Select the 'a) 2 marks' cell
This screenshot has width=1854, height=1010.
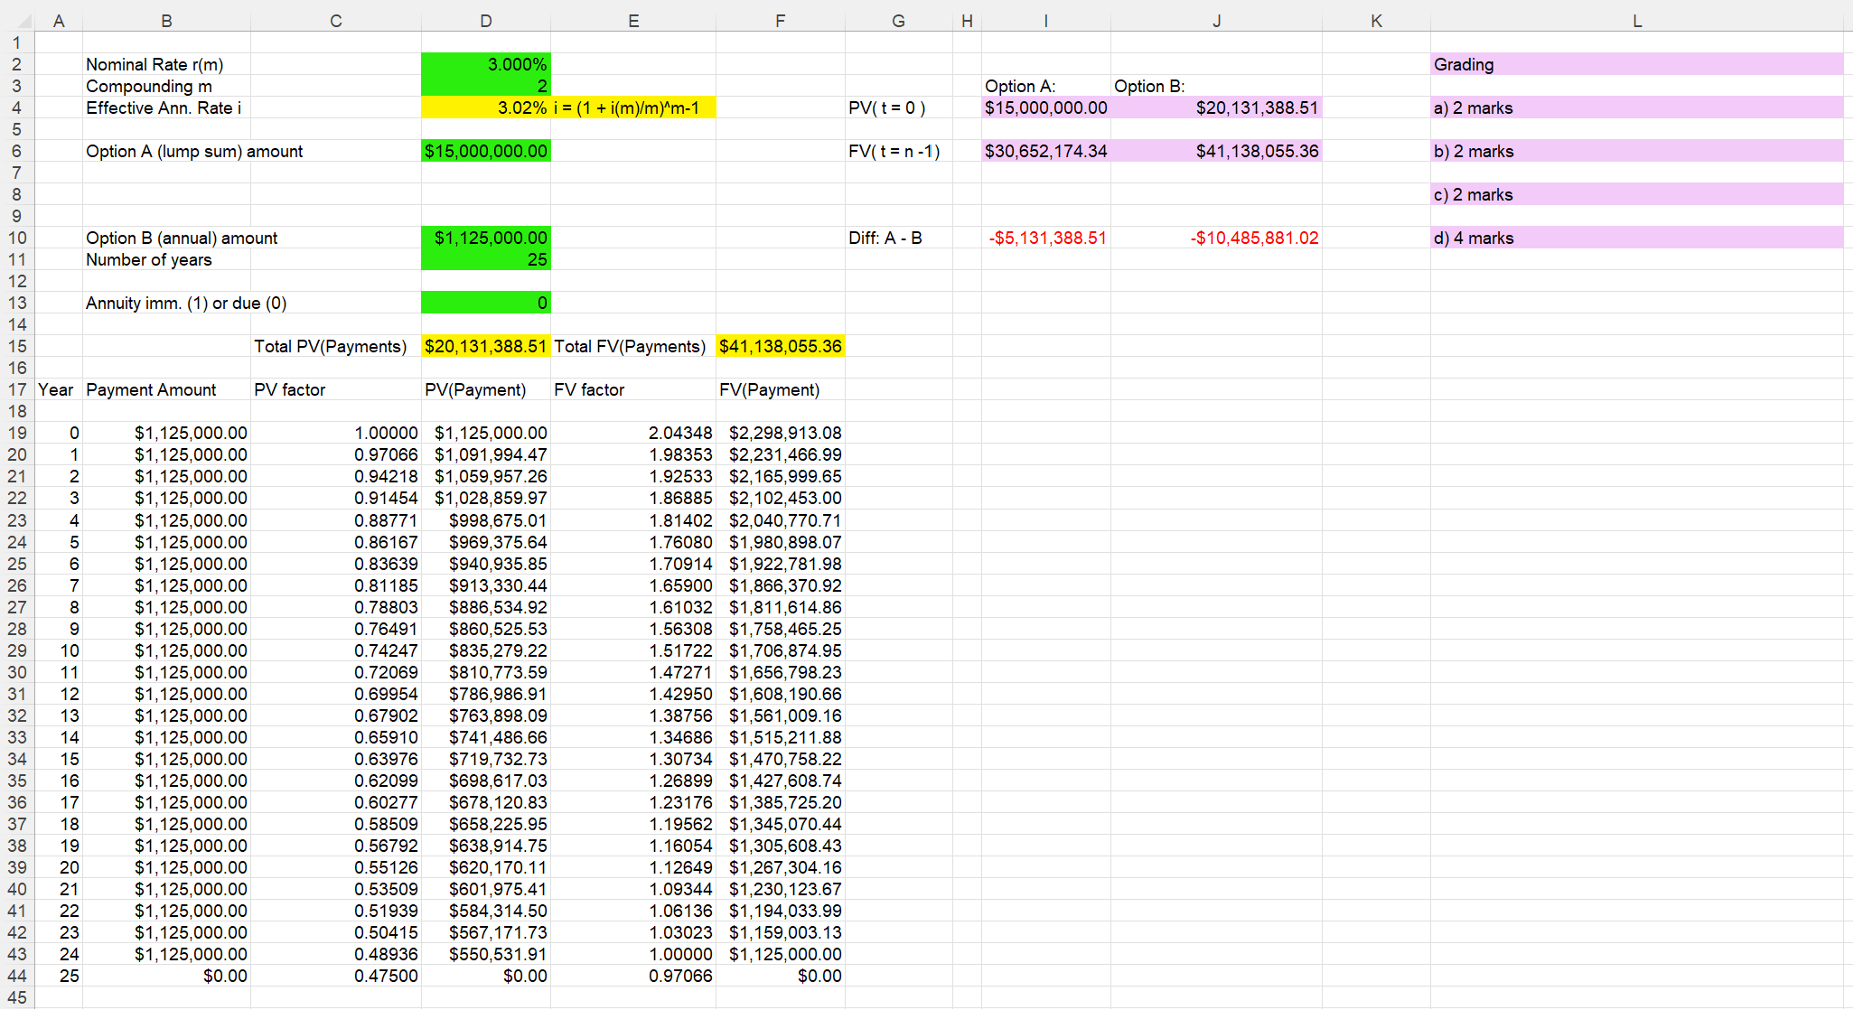[x=1637, y=108]
